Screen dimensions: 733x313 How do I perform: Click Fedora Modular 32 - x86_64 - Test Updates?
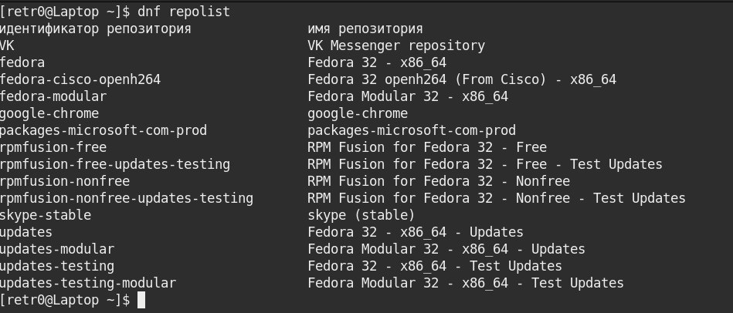(466, 283)
